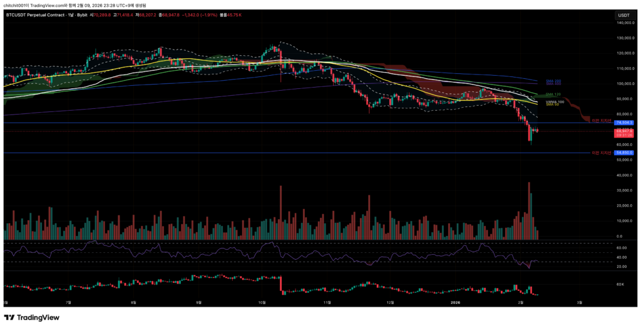The image size is (641, 328).
Task: Click the 100,000.0 level on price scale
Action: coord(624,84)
